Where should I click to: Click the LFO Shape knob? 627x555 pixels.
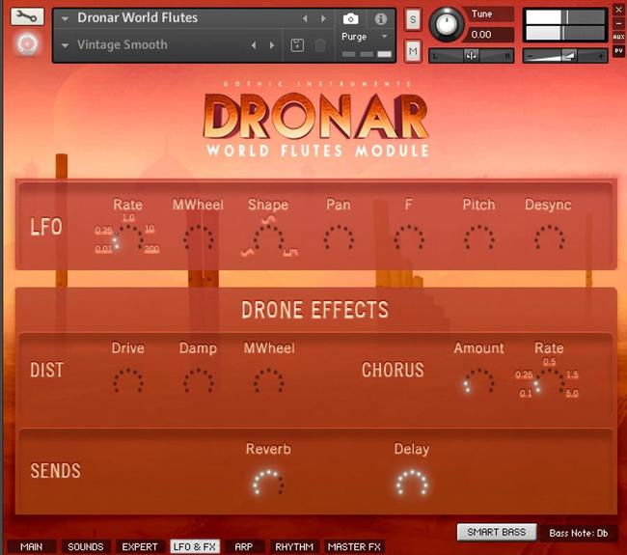[x=268, y=238]
